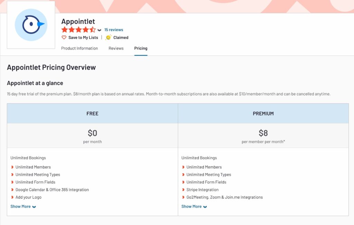Click 'Stripe Integration' feature in PREMIUM plan
This screenshot has height=225, width=354.
point(203,190)
